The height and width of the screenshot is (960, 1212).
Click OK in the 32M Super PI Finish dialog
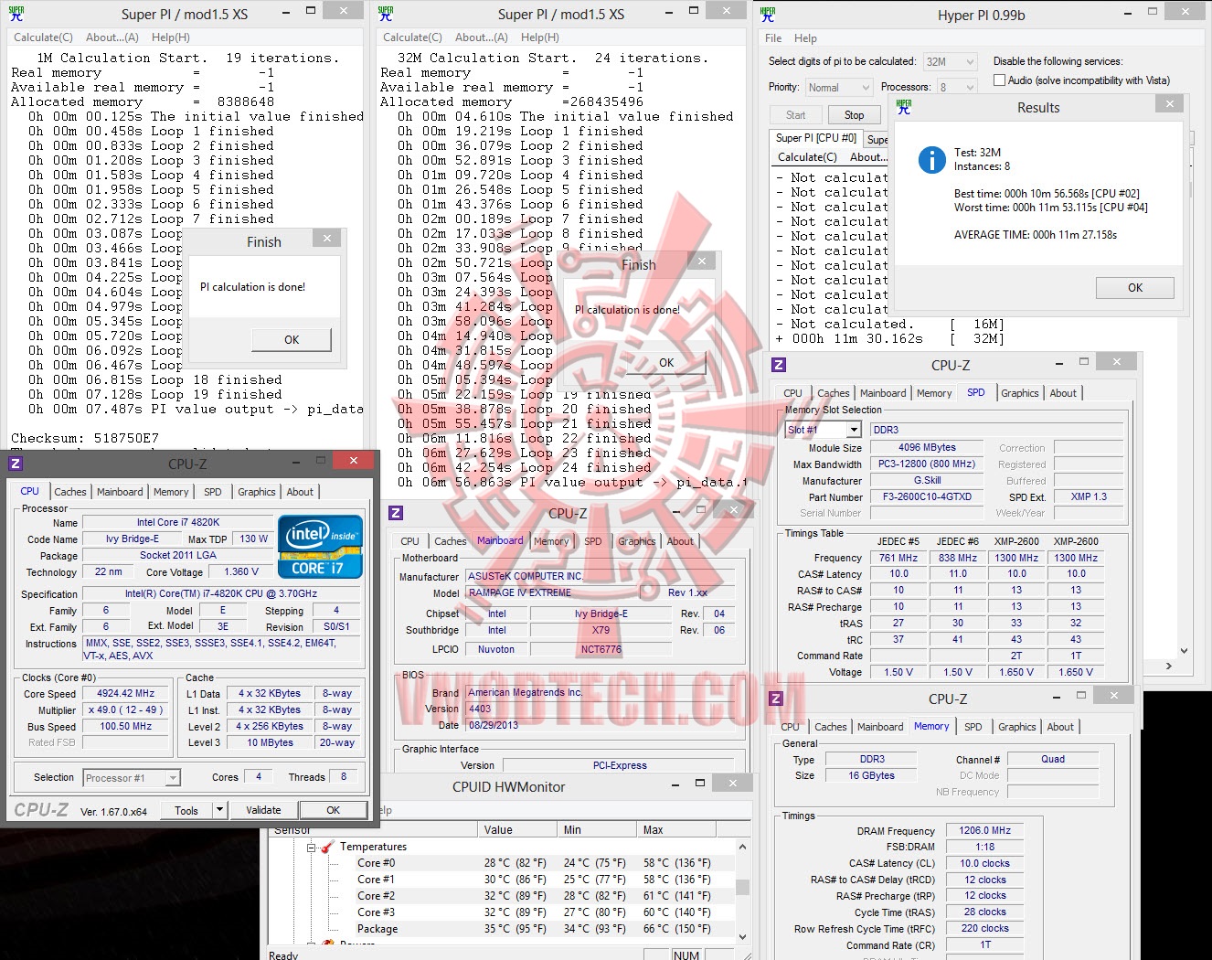coord(666,363)
